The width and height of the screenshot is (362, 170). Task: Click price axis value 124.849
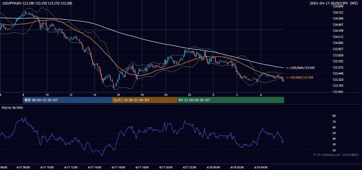pyautogui.click(x=338, y=6)
